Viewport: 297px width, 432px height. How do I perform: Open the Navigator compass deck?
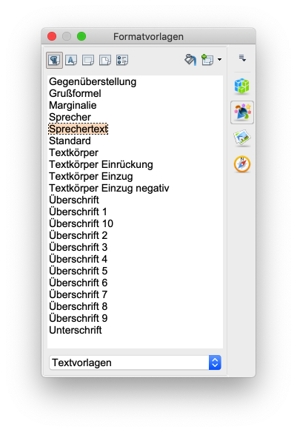(242, 164)
